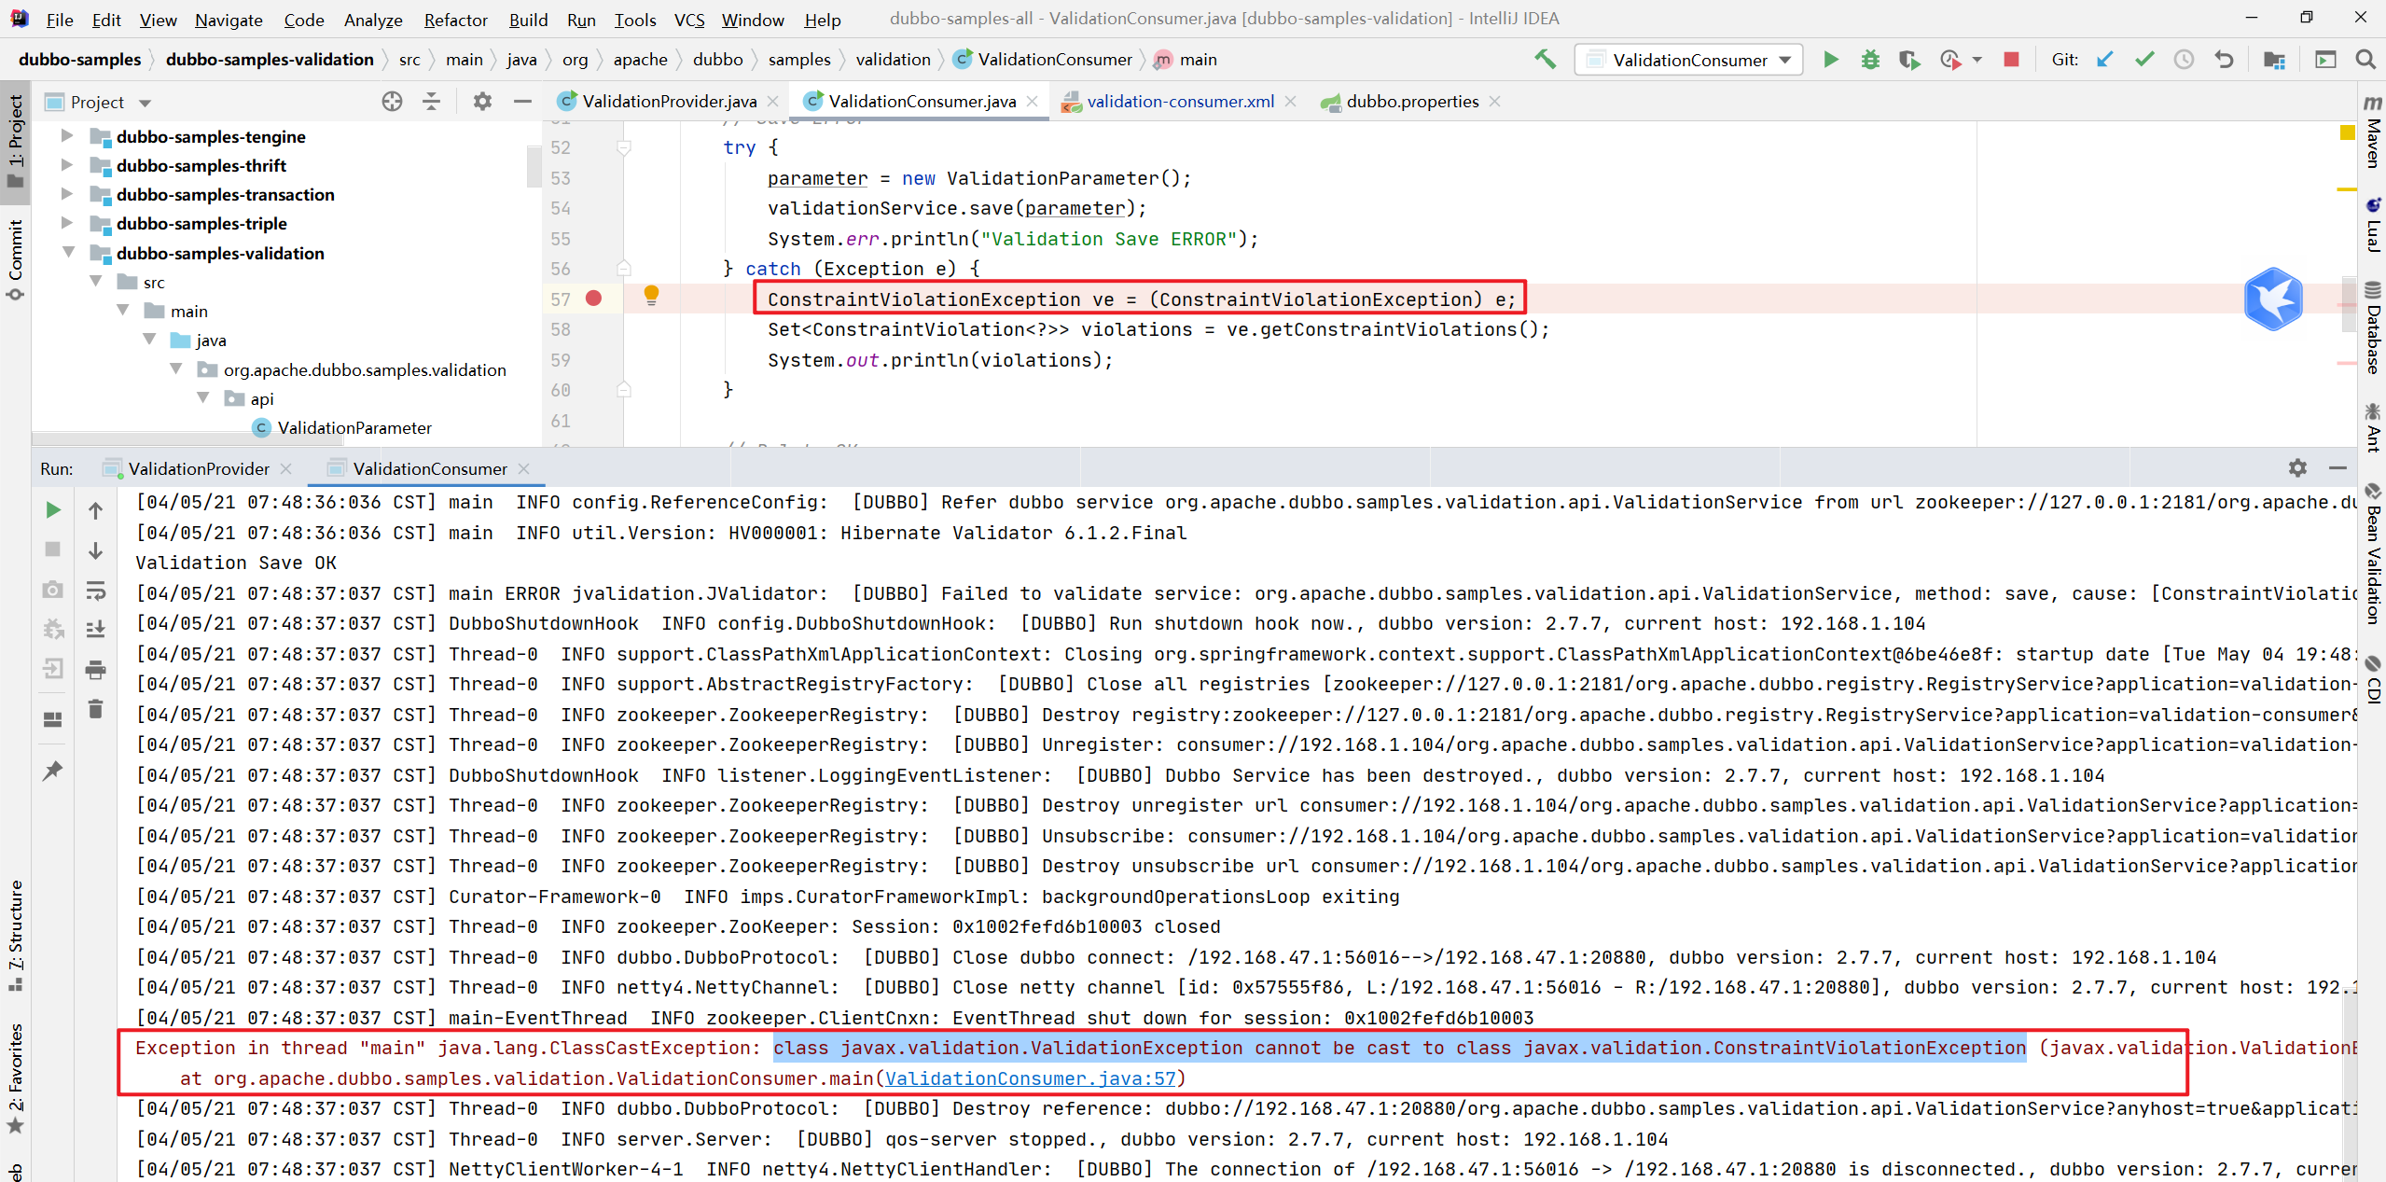
Task: Open Project view selector dropdown
Action: click(145, 103)
